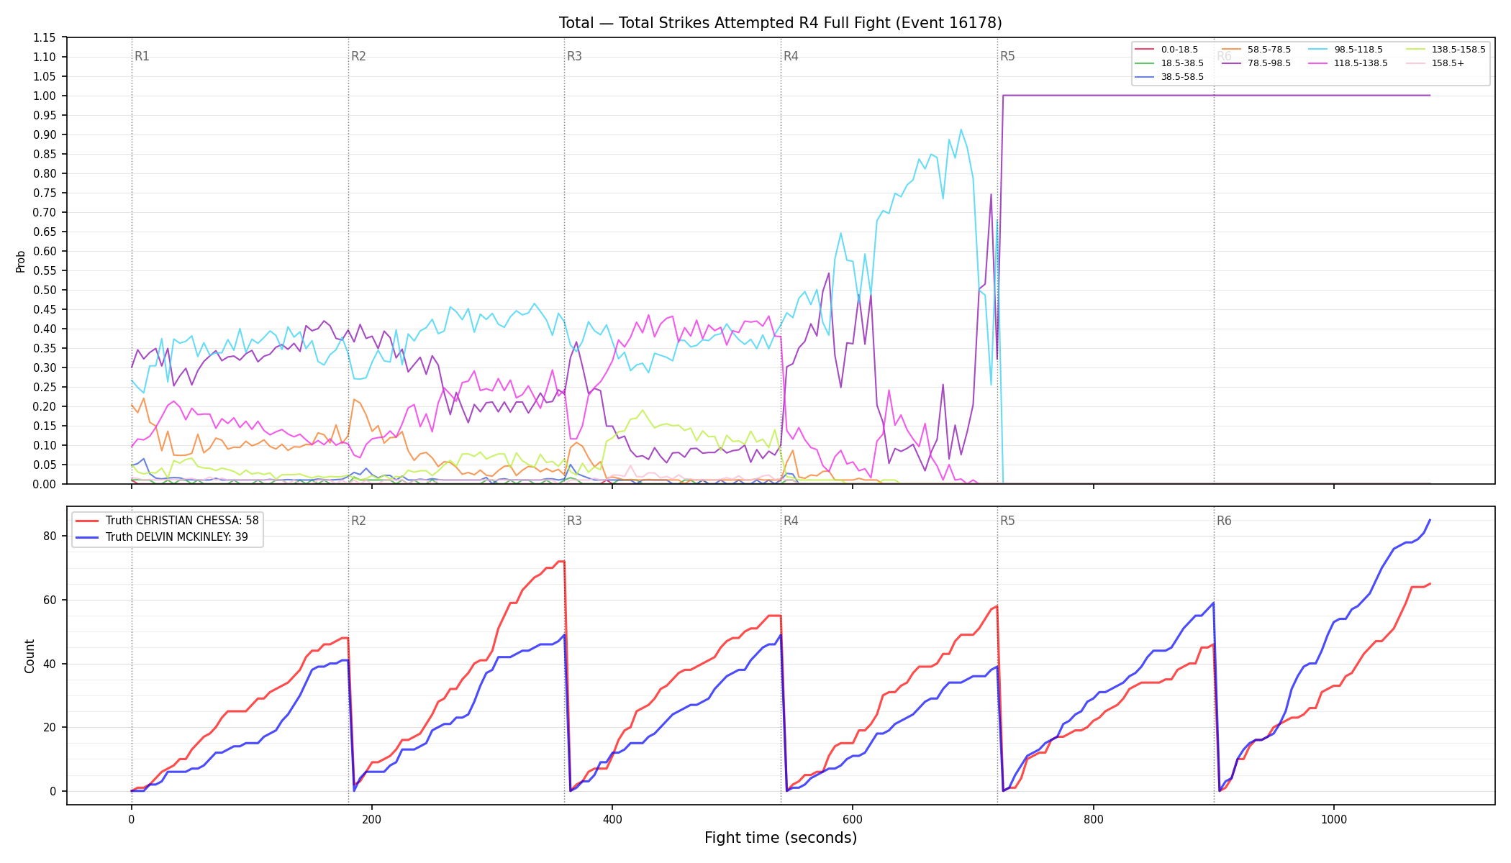Click the '0.50' y-axis tick label
Screen dimensions: 1511x863
click(45, 290)
